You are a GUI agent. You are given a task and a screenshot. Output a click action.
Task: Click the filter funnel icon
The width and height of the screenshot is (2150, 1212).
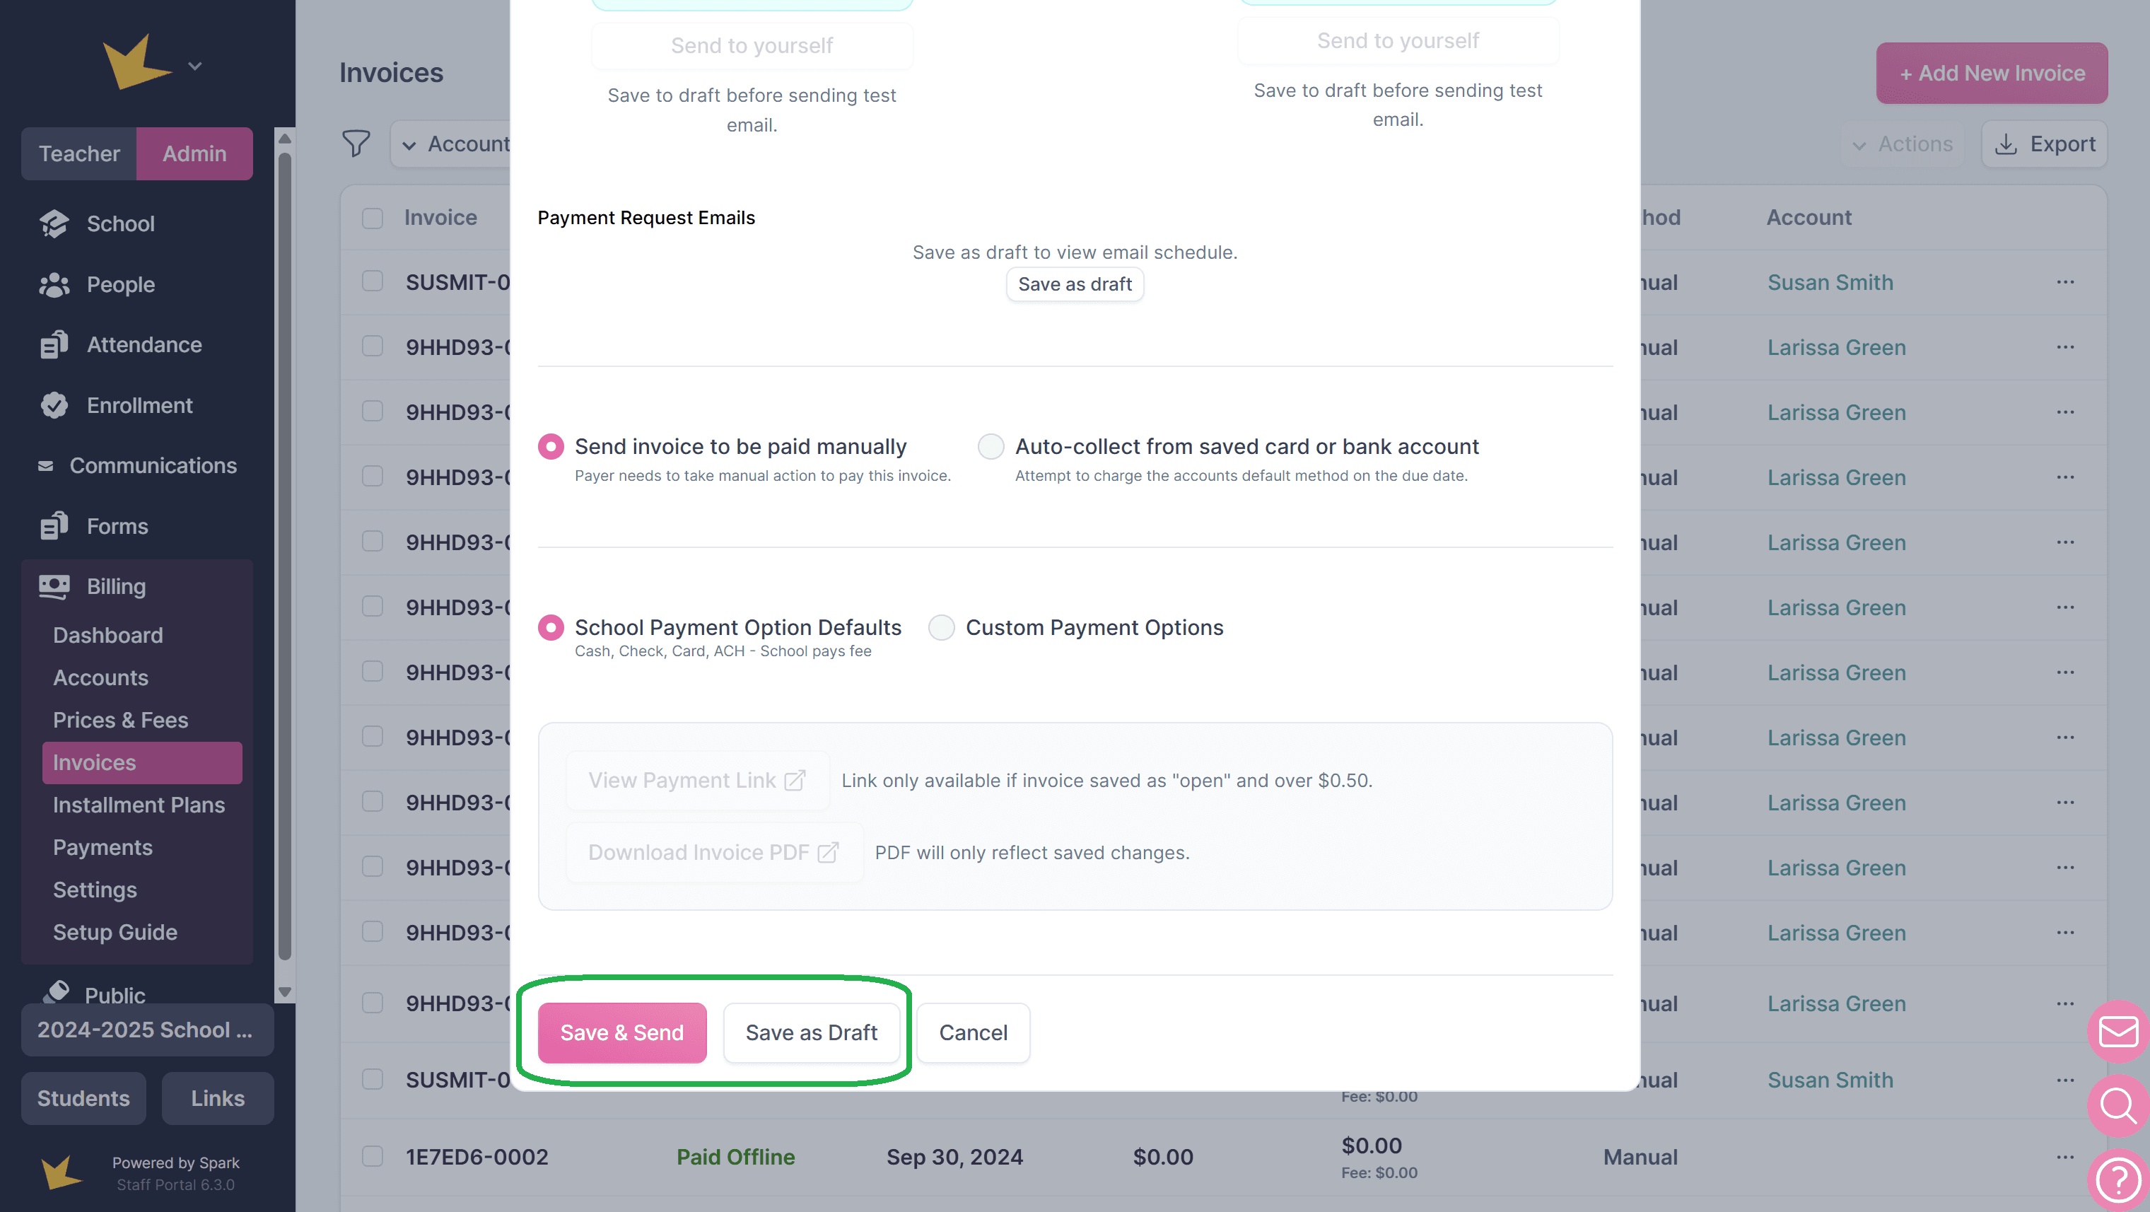click(x=356, y=144)
